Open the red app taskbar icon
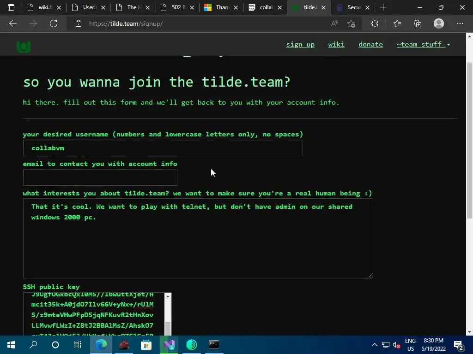Viewport: 473px width, 354px height. [124, 345]
